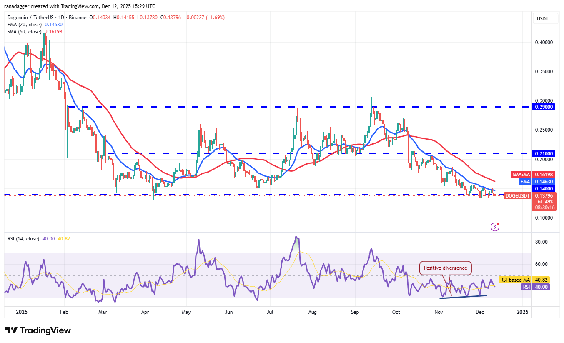Click the red notification dot on the lightning icon
The width and height of the screenshot is (564, 343).
click(498, 223)
